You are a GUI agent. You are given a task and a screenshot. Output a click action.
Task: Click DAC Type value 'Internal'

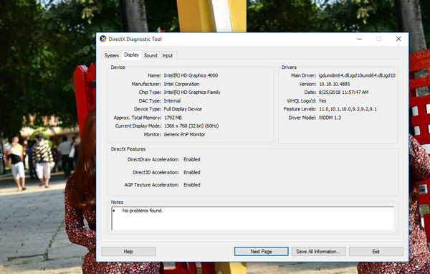172,100
